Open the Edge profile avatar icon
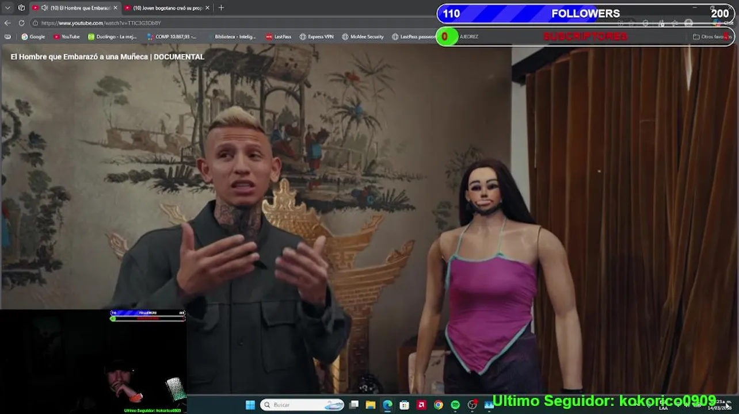 (689, 23)
